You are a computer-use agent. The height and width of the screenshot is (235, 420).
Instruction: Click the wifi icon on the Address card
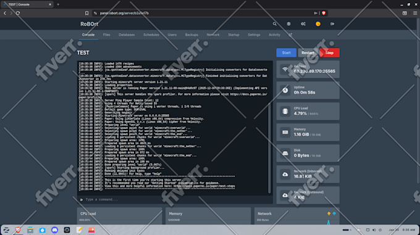(285, 70)
